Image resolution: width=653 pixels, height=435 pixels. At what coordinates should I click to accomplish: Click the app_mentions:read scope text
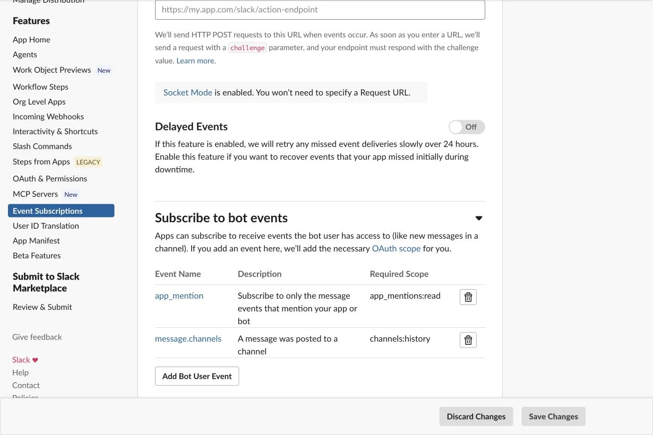[405, 296]
